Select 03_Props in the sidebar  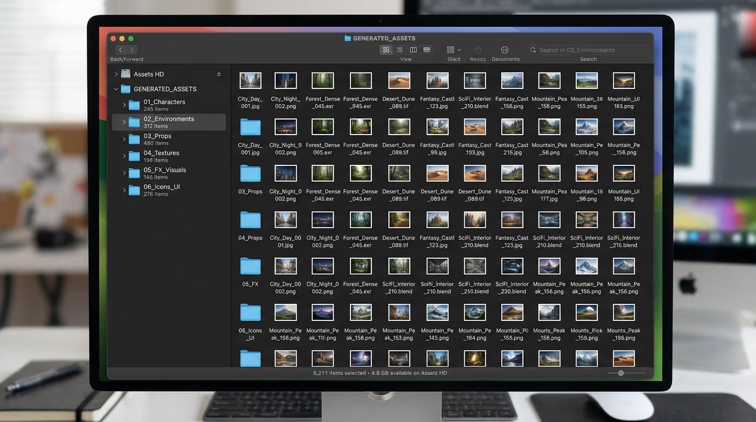(157, 136)
